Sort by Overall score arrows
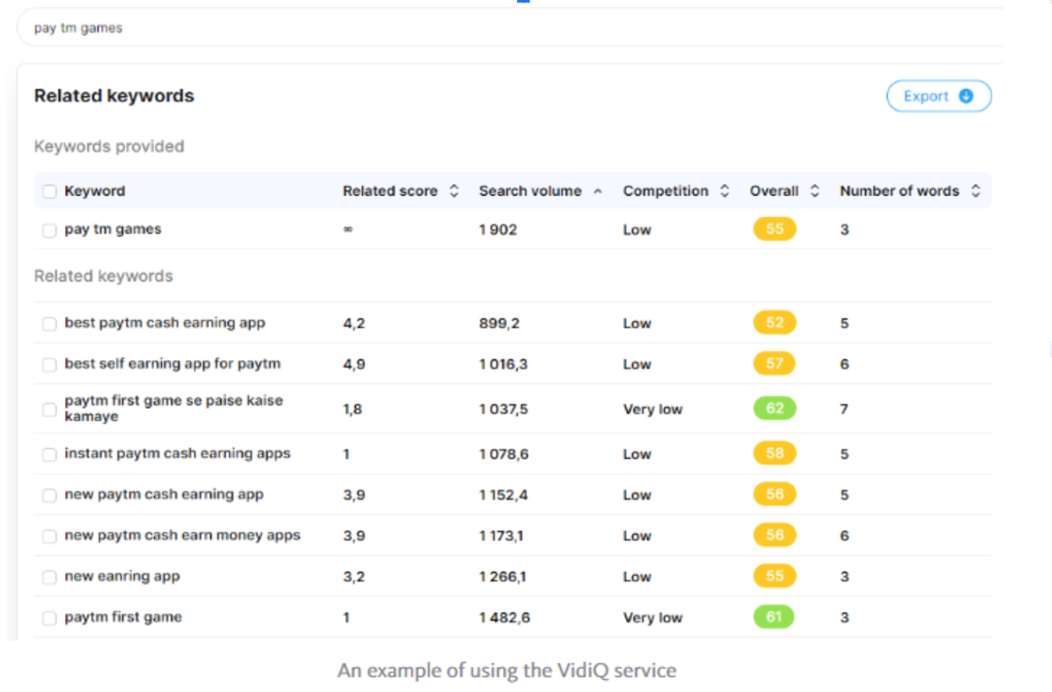The height and width of the screenshot is (692, 1052). click(815, 191)
